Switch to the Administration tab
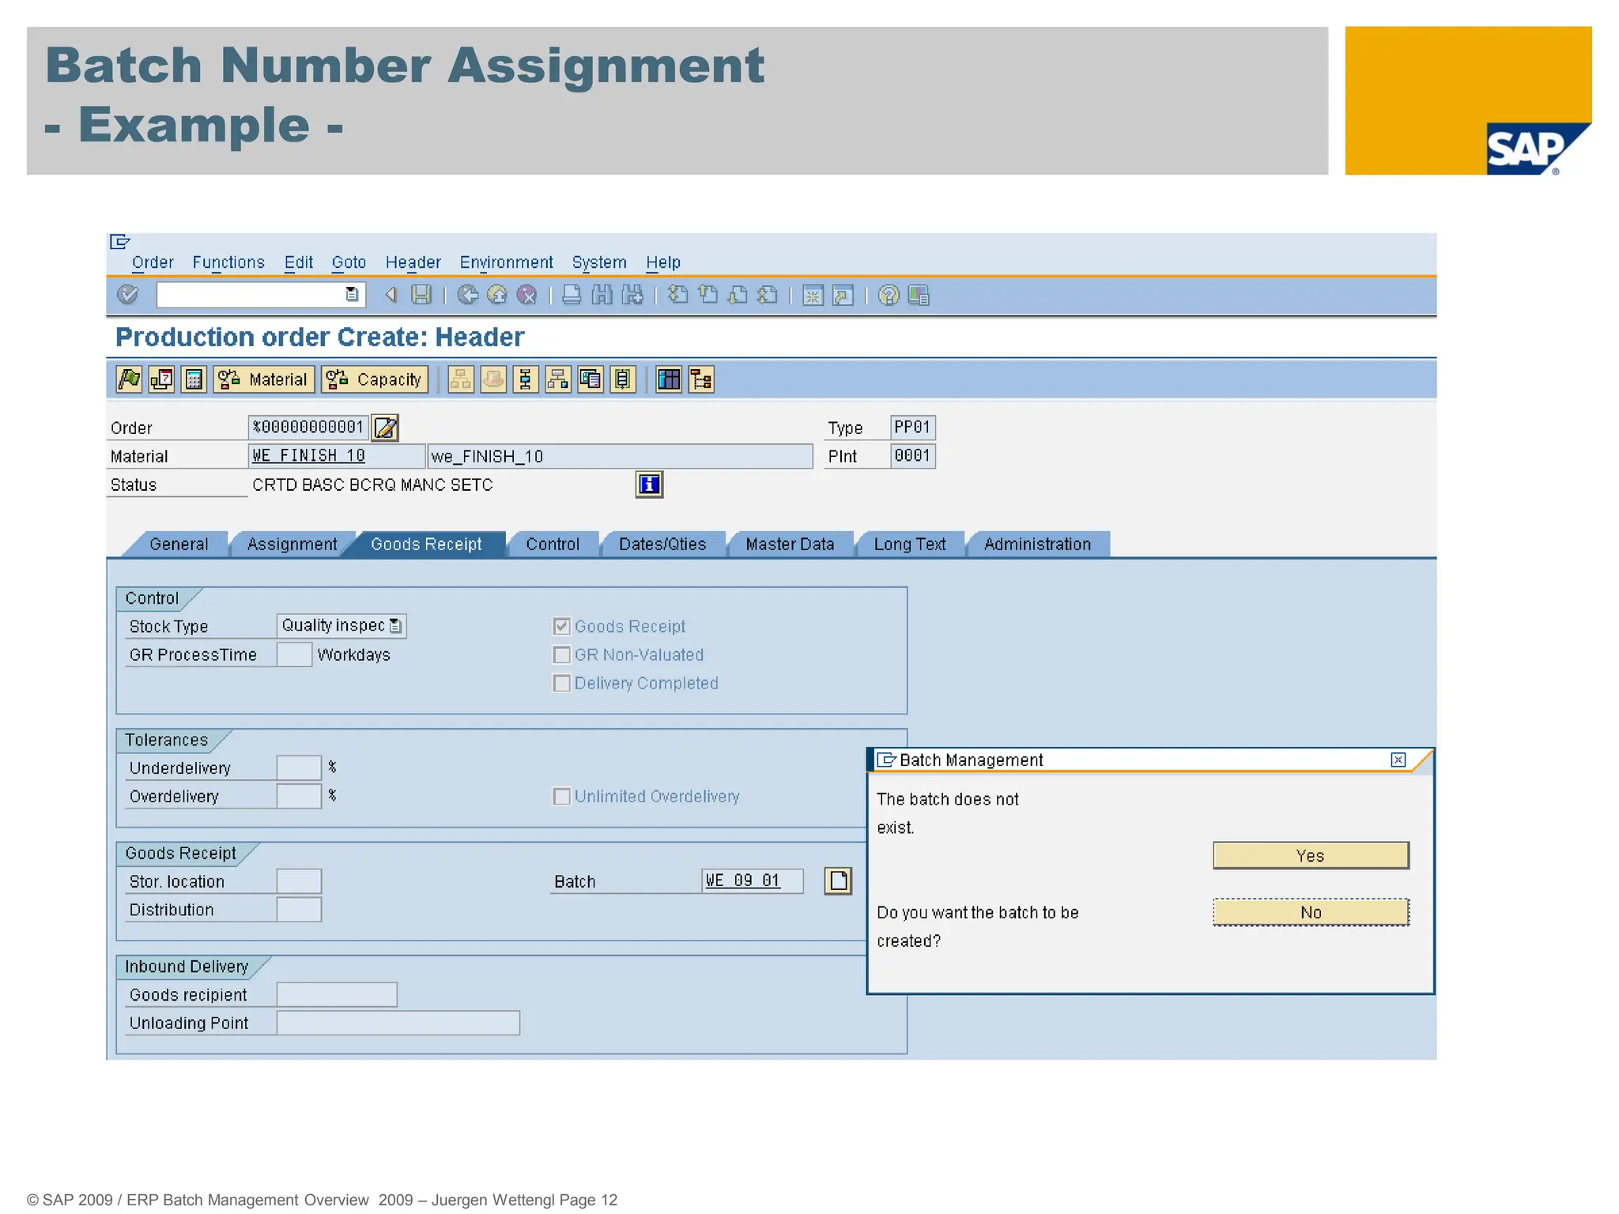Viewport: 1619px width, 1214px height. 1037,544
